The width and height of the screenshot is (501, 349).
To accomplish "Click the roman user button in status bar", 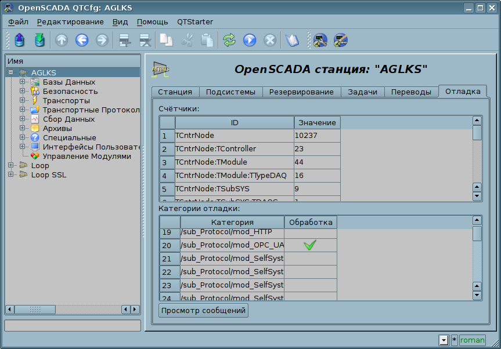I will (x=472, y=340).
